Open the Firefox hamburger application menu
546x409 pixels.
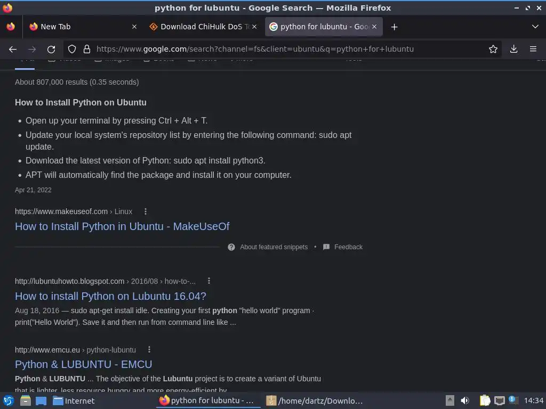(x=533, y=49)
